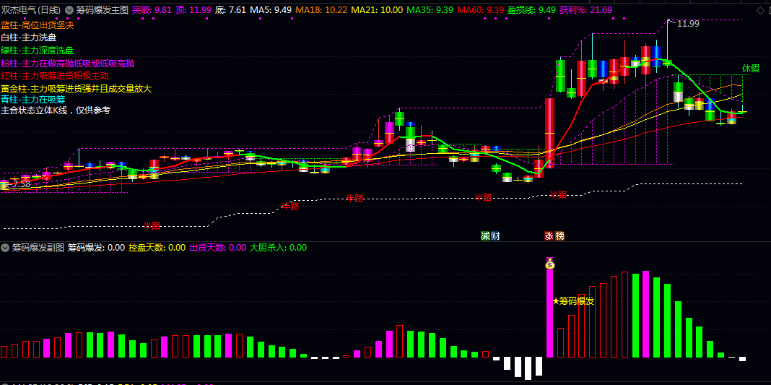Viewport: 771px width, 385px height.
Task: Select the tall magenta bar under the money bag
Action: [x=549, y=313]
